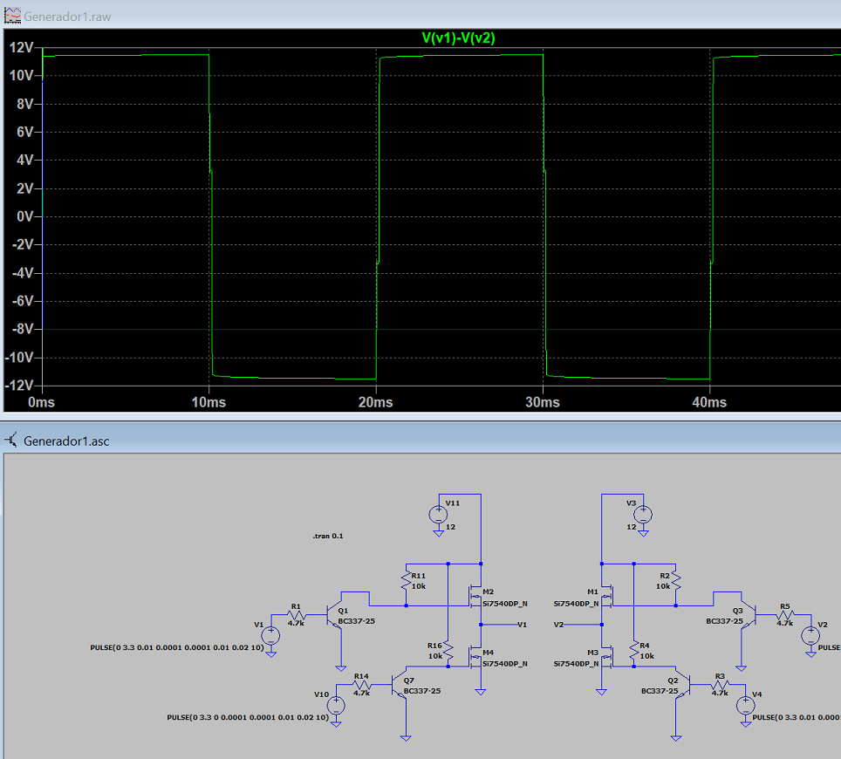Select the Generador1.raw title text

[67, 17]
